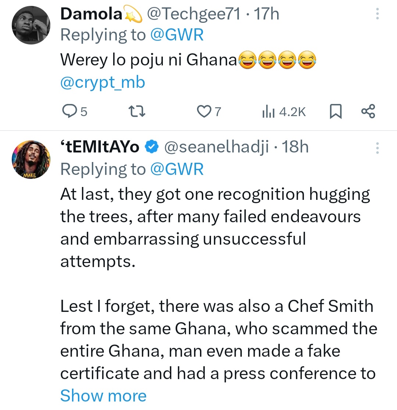Open the @crypt_mb mention link
Image resolution: width=397 pixels, height=410 pixels.
pos(103,82)
